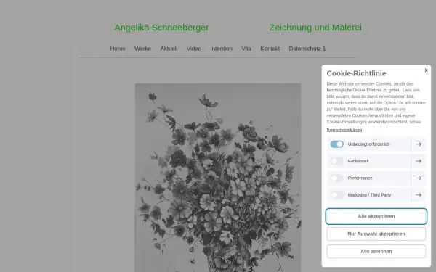Open the Datenschutzerklärung link
Viewport: 436px width, 272px height.
(x=344, y=130)
